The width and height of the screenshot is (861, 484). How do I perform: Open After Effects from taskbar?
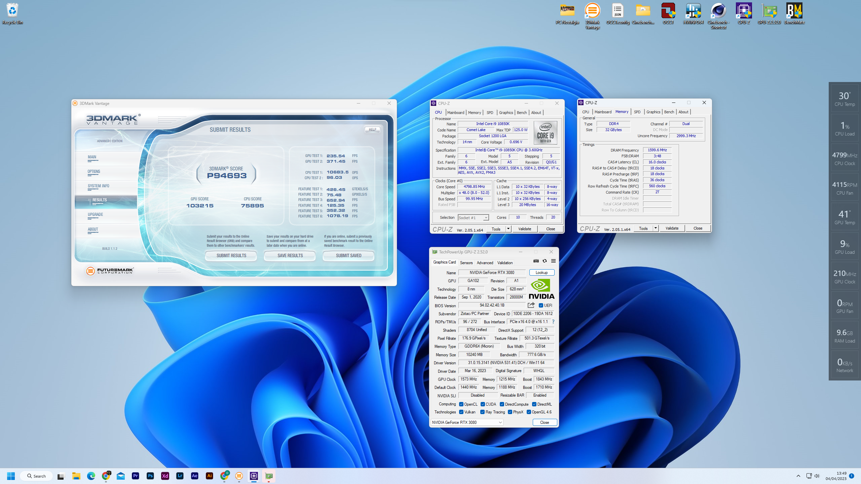195,476
